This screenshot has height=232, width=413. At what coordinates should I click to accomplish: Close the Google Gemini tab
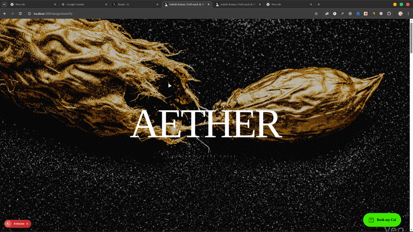click(106, 5)
